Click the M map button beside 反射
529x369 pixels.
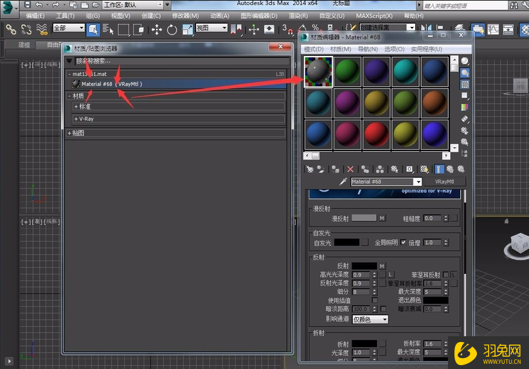point(382,266)
